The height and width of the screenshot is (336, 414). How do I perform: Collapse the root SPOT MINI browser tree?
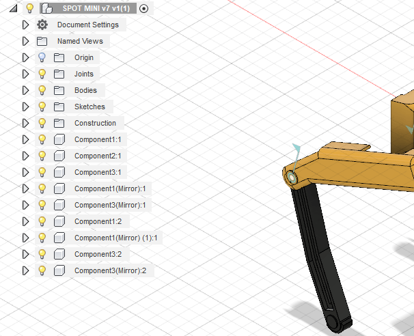pyautogui.click(x=14, y=8)
